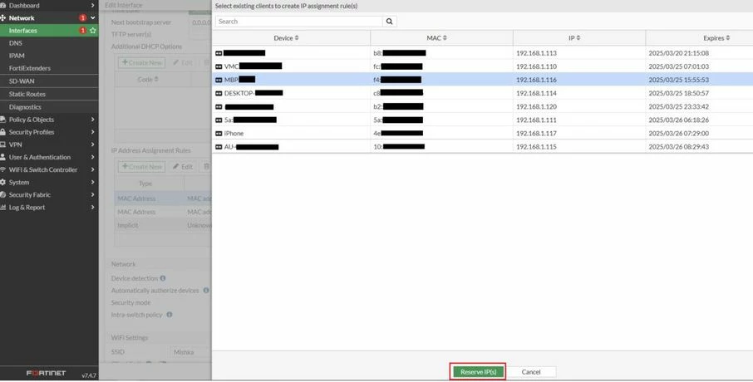Select the row with IP 192.168.1.114

pyautogui.click(x=483, y=93)
